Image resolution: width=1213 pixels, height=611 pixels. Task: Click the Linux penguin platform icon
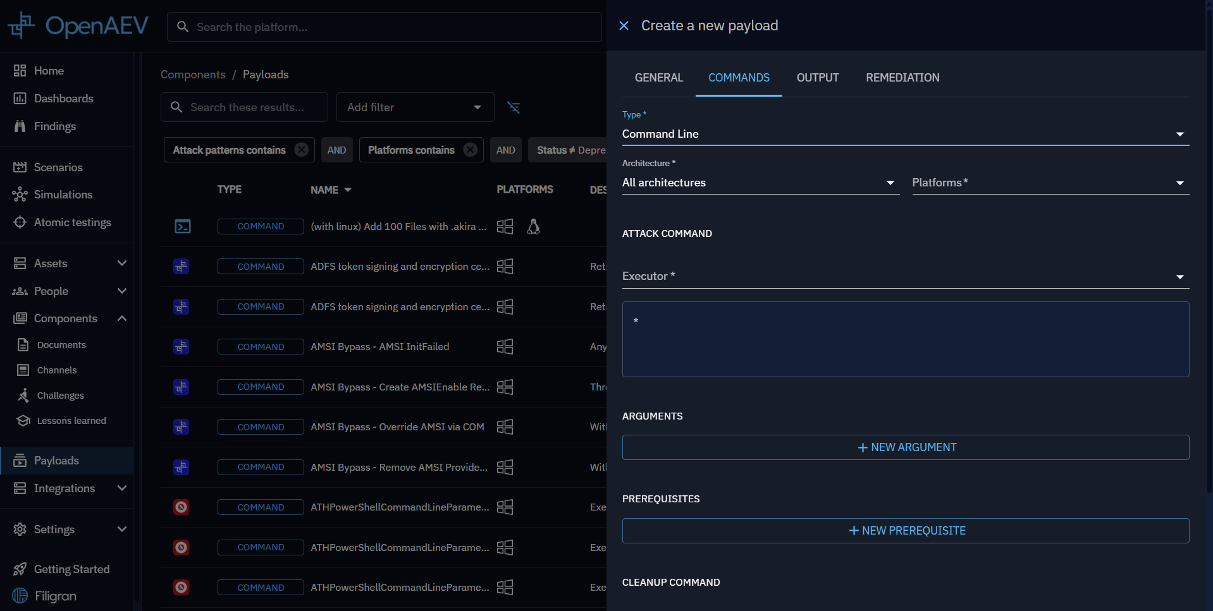(x=533, y=227)
